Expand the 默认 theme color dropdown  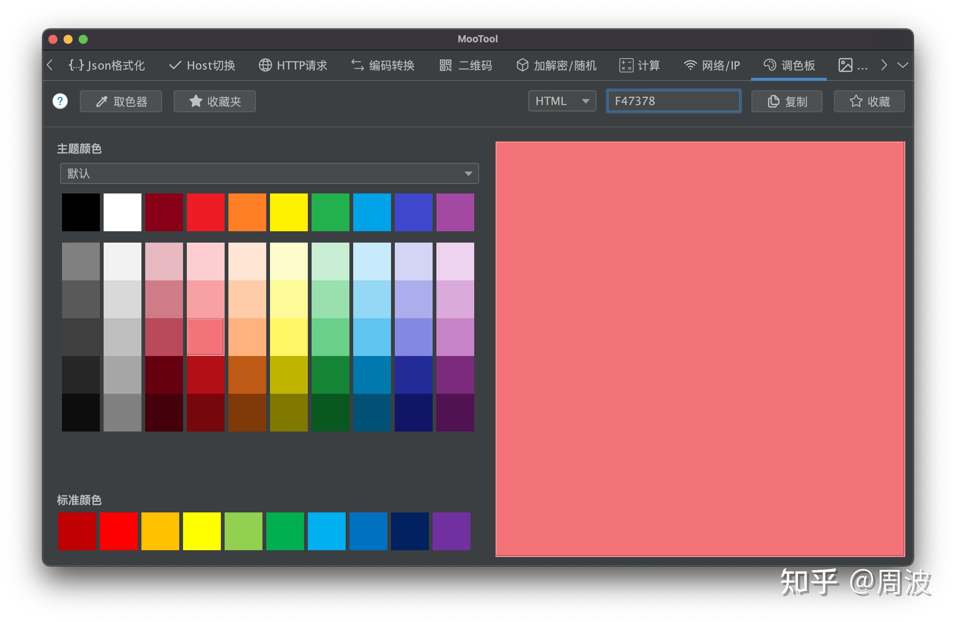tap(269, 173)
